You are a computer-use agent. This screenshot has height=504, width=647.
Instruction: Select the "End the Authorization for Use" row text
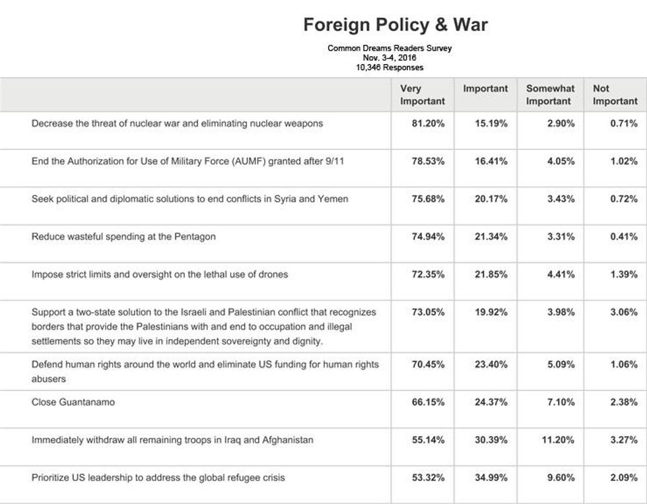(187, 161)
